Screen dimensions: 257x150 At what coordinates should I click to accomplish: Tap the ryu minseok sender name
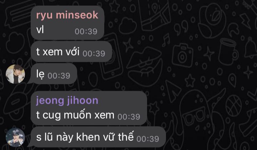point(67,15)
